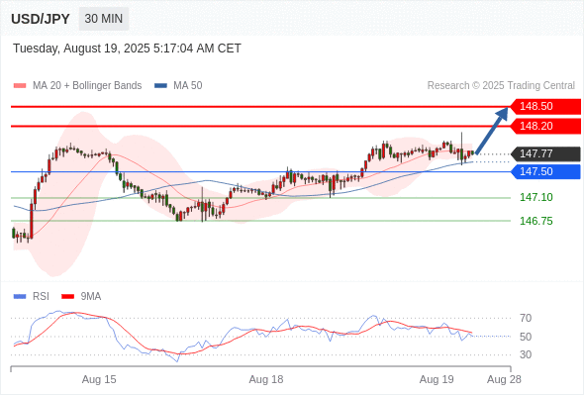Click the pink MA 20 color swatch
Screen dimensions: 584x396
coord(20,86)
